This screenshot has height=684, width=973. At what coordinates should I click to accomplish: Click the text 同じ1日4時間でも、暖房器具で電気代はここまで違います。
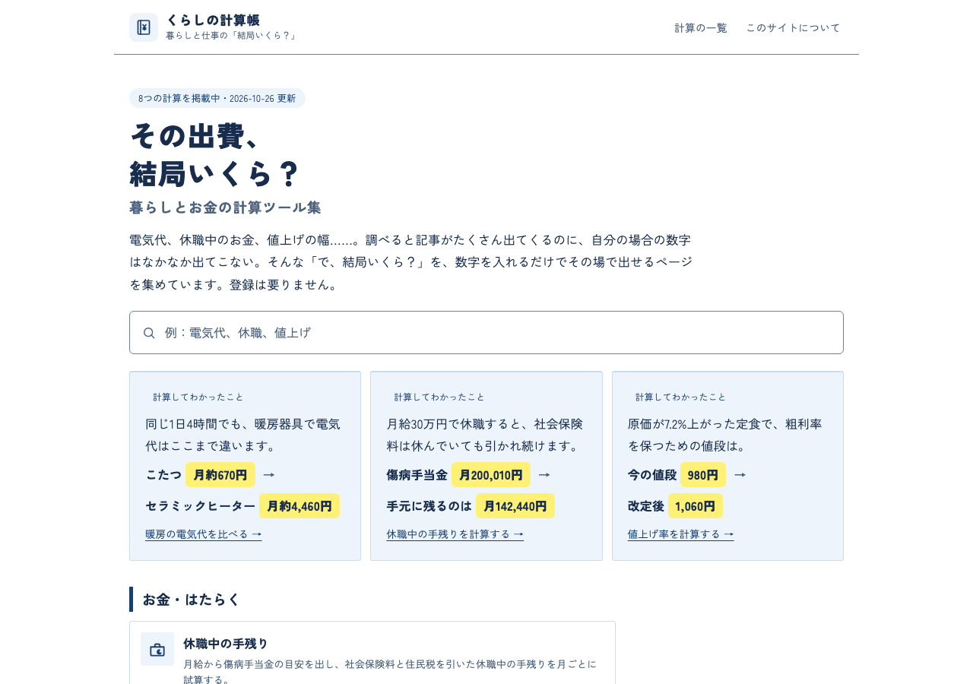coord(243,435)
